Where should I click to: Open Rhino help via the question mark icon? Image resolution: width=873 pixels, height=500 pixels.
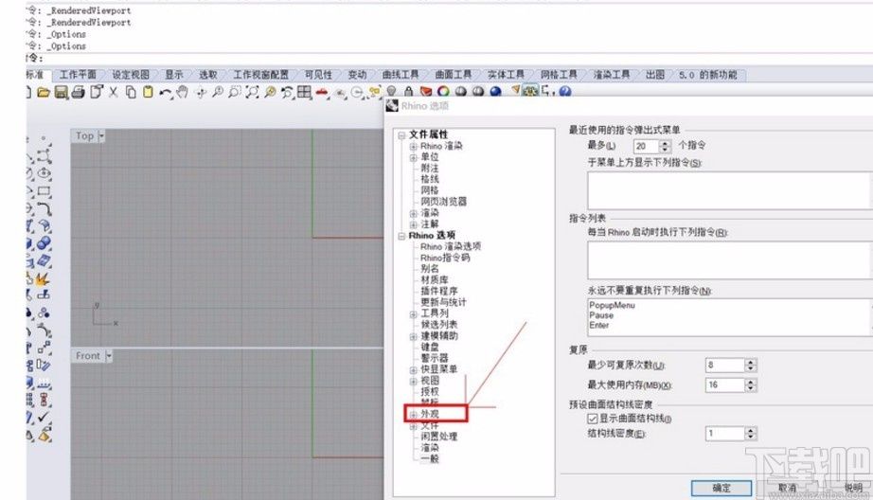(x=565, y=91)
